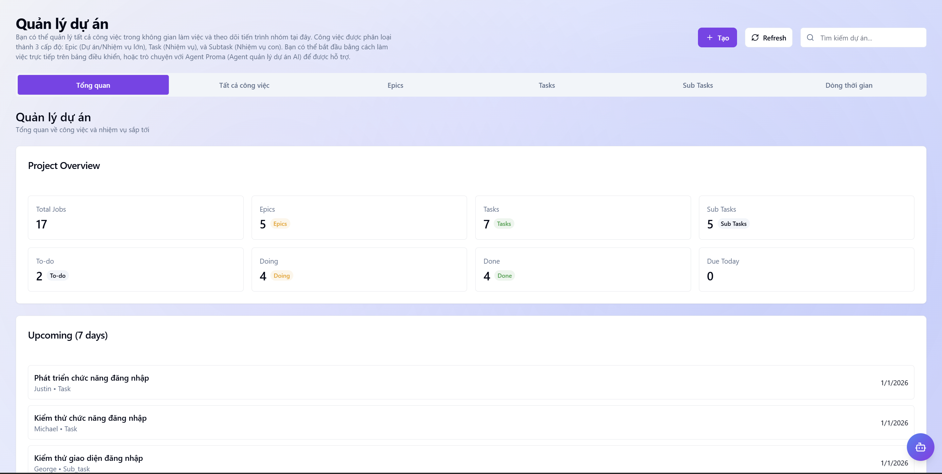Screen dimensions: 942x474
Task: Click the Total Jobs 17 card
Action: click(x=136, y=217)
